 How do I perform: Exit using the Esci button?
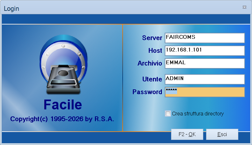click(222, 134)
